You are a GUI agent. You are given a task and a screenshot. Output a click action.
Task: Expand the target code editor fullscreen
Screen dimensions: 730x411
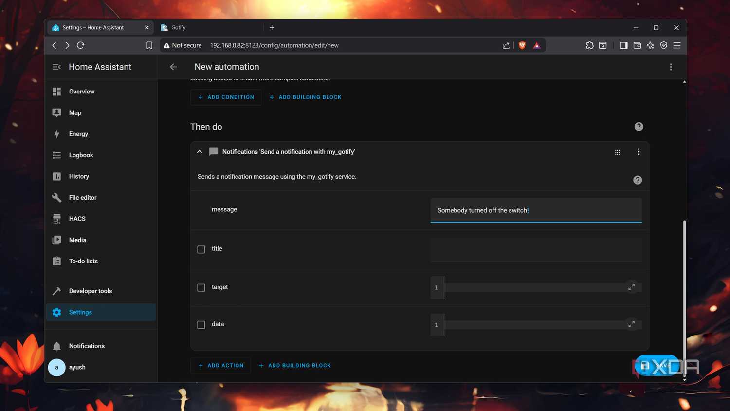[x=631, y=287]
